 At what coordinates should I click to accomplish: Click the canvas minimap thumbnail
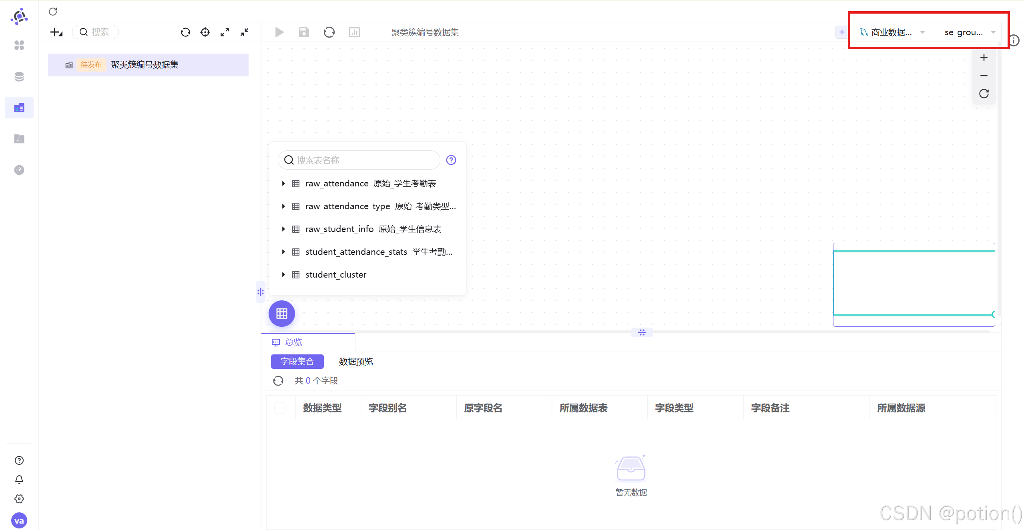coord(914,285)
